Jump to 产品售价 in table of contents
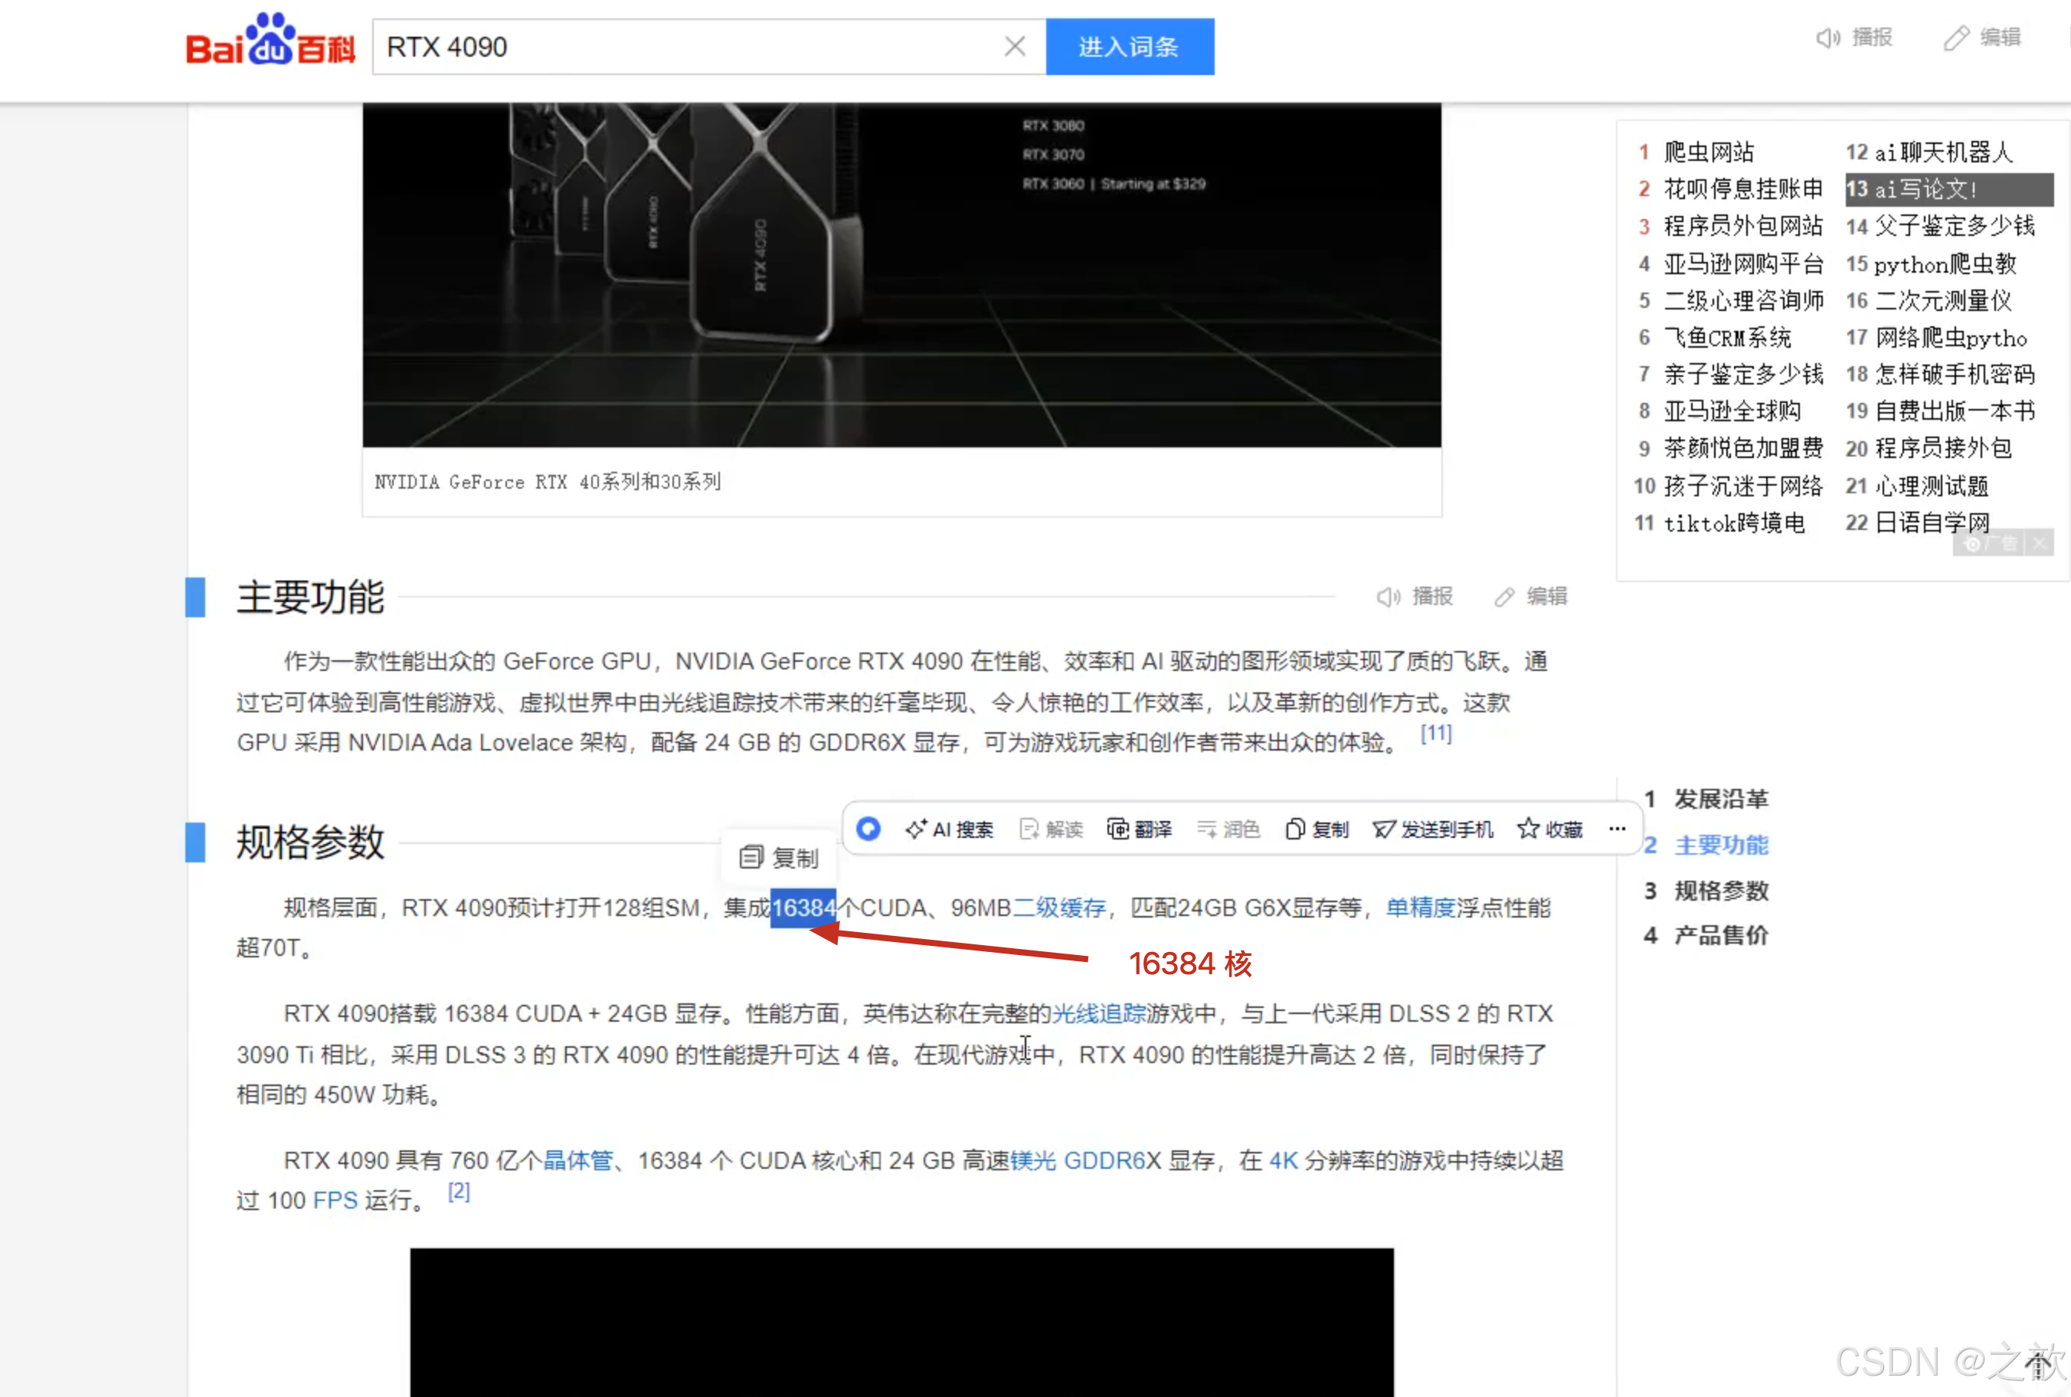 click(x=1721, y=935)
